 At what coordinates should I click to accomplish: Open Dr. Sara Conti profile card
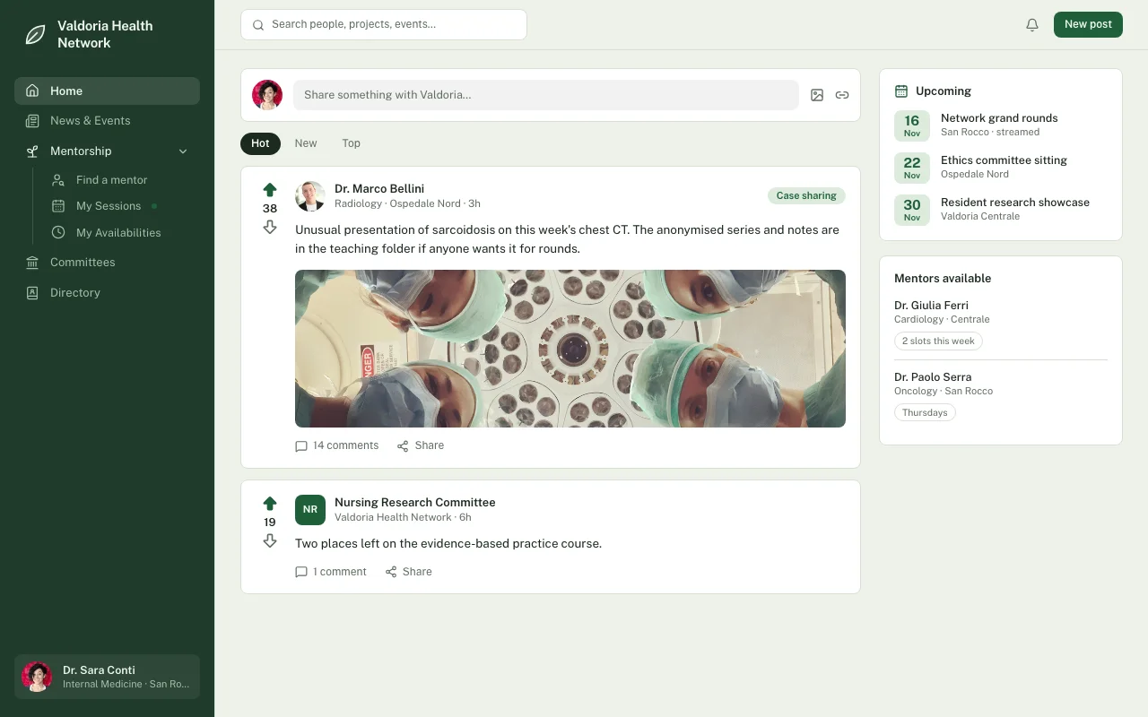tap(107, 677)
